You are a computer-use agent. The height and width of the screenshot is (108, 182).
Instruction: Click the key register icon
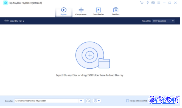[147, 3]
